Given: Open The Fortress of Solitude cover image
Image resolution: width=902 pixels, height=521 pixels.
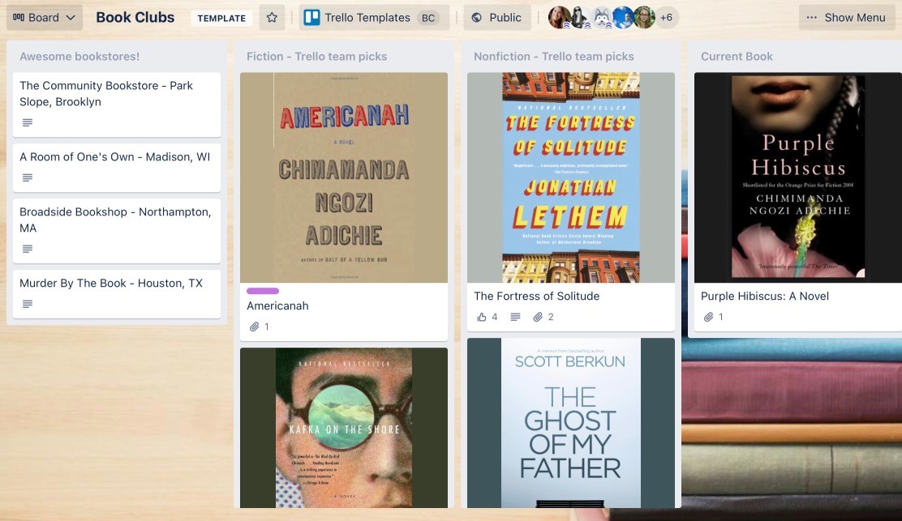Looking at the screenshot, I should pyautogui.click(x=571, y=177).
